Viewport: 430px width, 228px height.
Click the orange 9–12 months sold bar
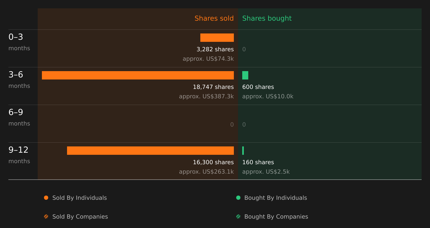[150, 151]
